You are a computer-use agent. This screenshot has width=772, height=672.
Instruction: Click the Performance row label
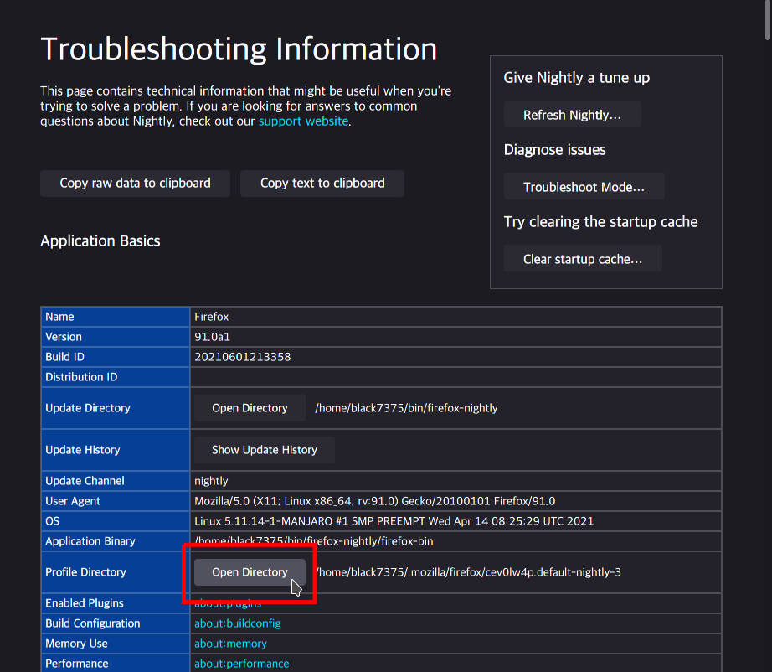[x=77, y=664]
